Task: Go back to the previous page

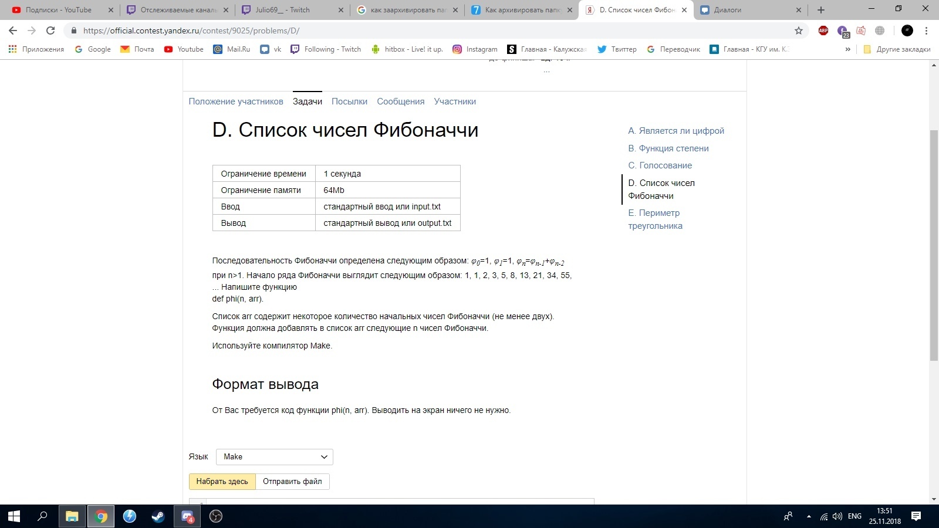Action: tap(13, 31)
